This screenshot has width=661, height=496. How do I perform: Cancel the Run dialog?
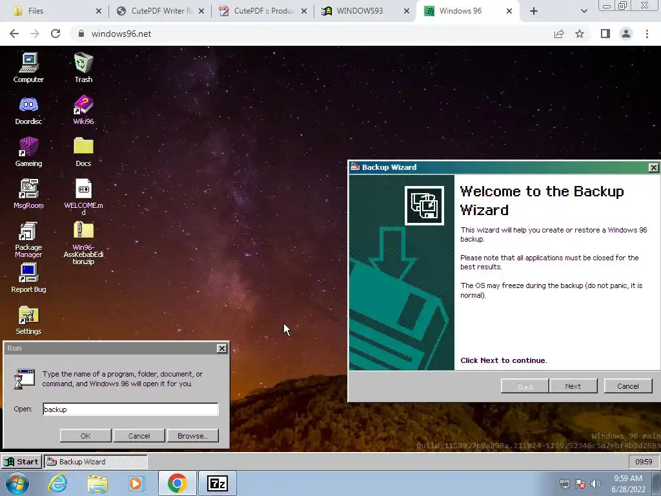pyautogui.click(x=139, y=436)
